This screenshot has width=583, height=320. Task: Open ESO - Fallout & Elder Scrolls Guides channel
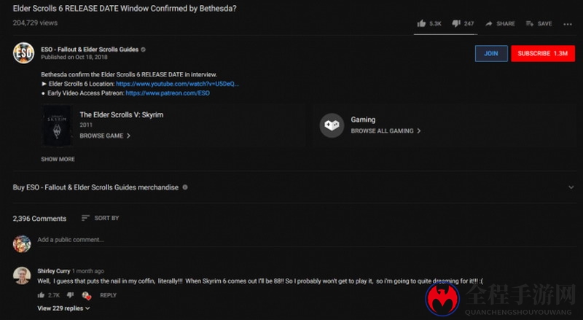pyautogui.click(x=90, y=49)
